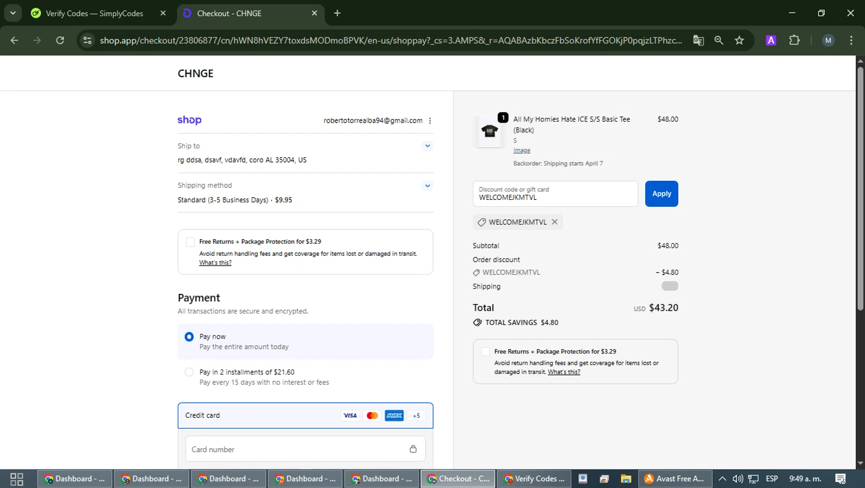
Task: Choose Pay in 2 installments of $21.60
Action: click(x=189, y=372)
